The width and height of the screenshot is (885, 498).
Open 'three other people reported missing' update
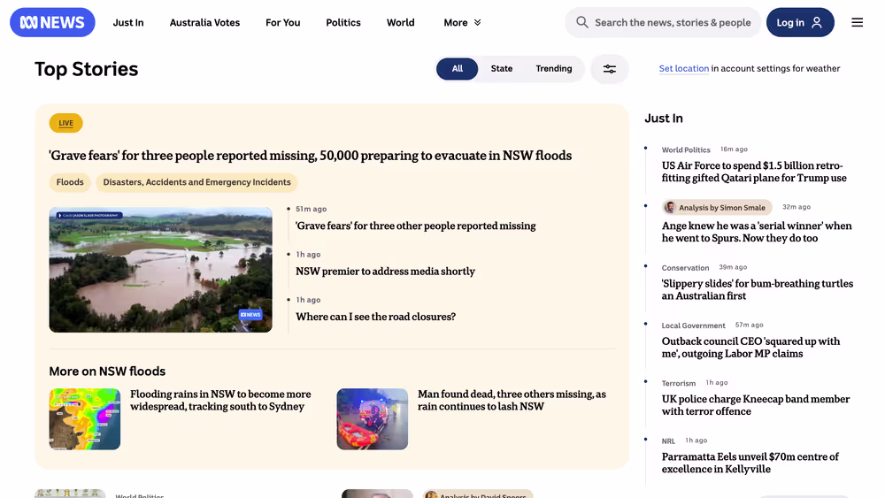[x=416, y=226]
